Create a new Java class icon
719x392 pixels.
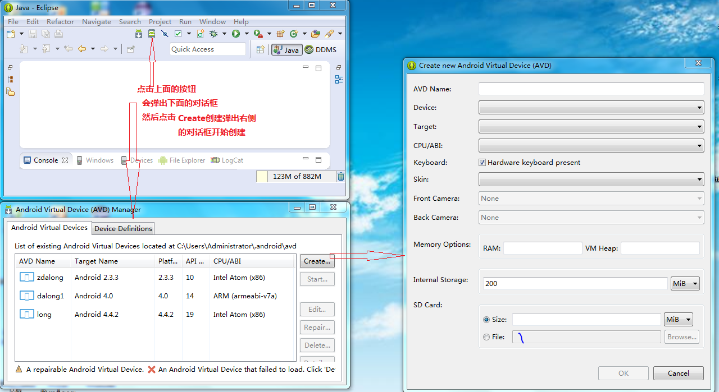[x=293, y=34]
